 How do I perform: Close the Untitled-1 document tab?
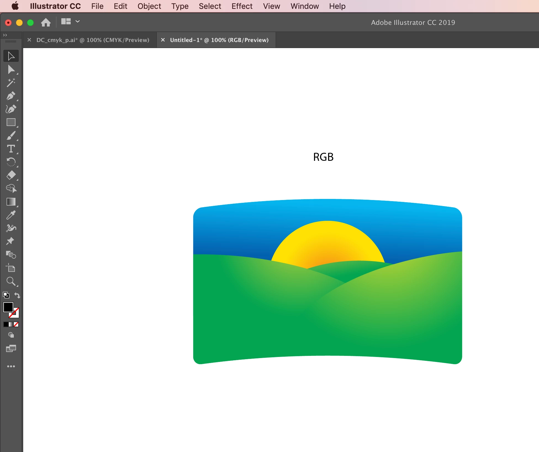[x=163, y=40]
